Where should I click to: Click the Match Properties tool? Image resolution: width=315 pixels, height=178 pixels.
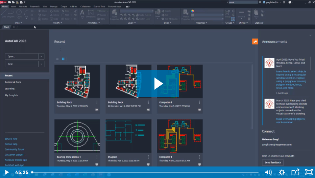coord(186,15)
